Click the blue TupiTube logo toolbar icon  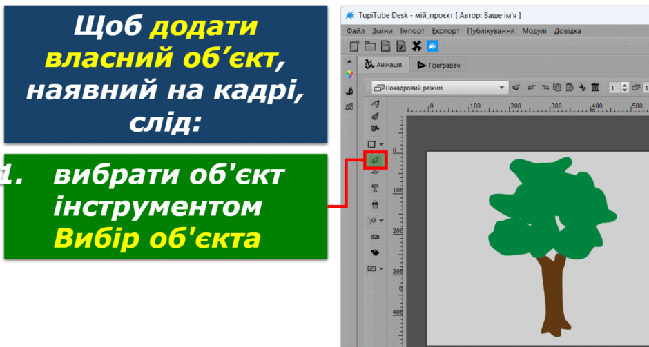[432, 46]
